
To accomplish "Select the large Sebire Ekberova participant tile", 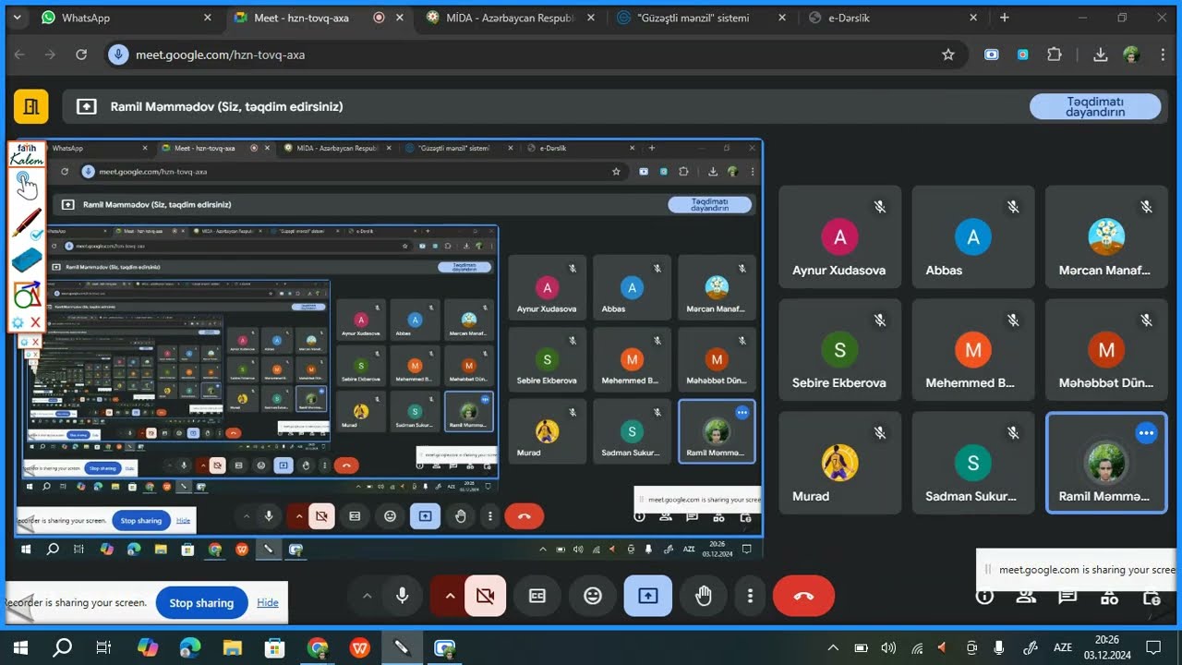I will point(839,350).
